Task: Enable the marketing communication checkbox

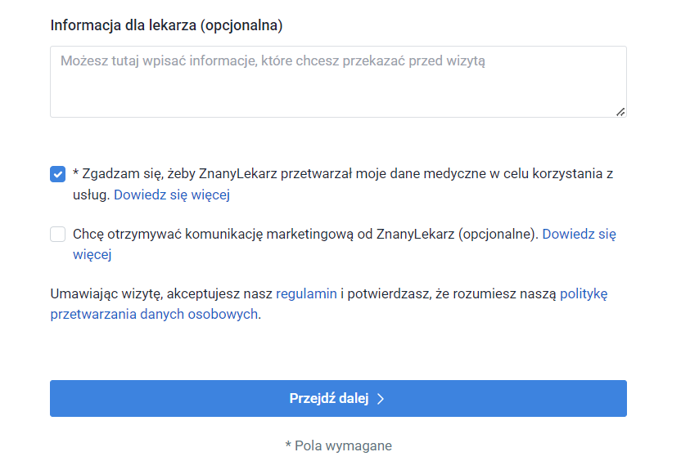Action: pos(57,235)
